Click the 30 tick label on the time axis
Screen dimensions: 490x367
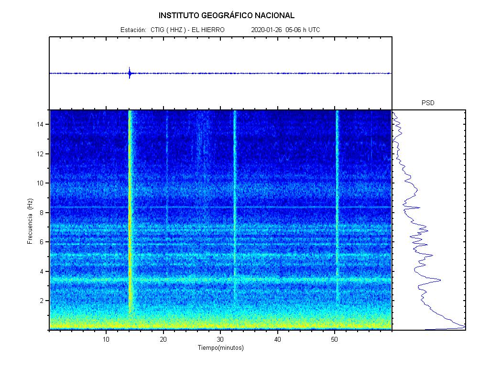pyautogui.click(x=220, y=339)
